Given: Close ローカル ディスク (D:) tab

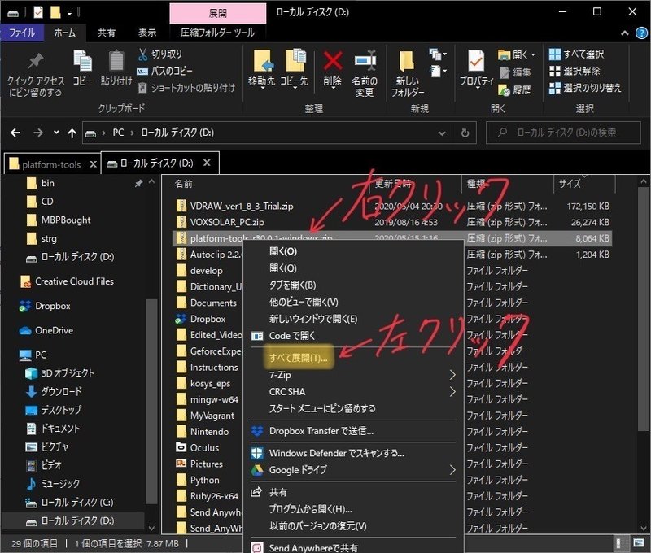Looking at the screenshot, I should pyautogui.click(x=207, y=163).
